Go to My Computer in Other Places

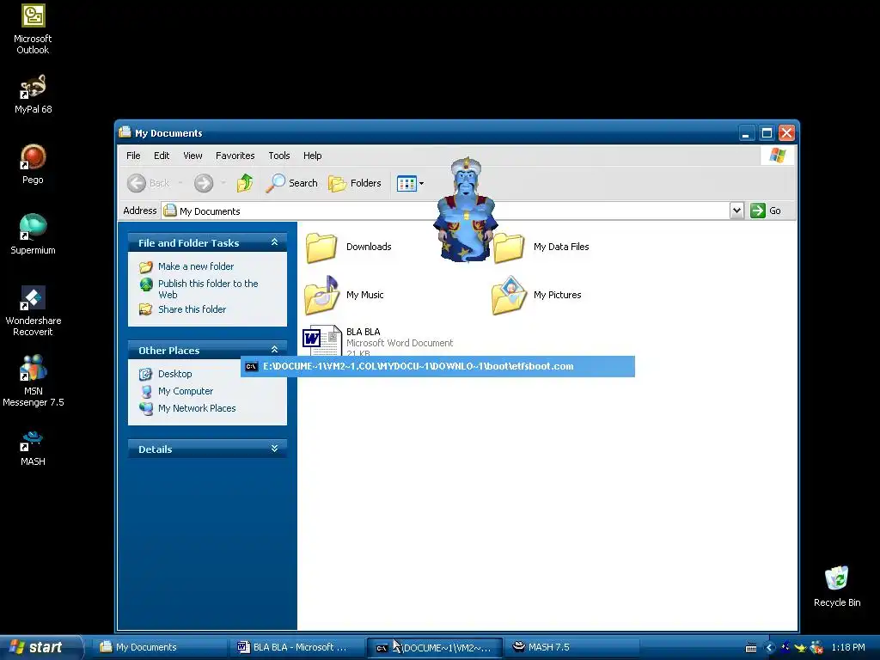pos(186,391)
